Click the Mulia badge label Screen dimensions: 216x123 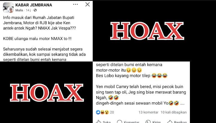pos(19,10)
